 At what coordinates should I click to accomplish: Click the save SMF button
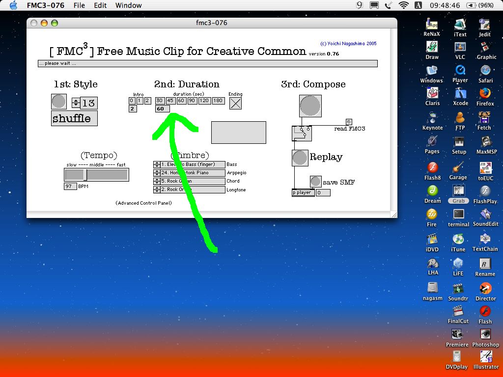click(x=316, y=182)
